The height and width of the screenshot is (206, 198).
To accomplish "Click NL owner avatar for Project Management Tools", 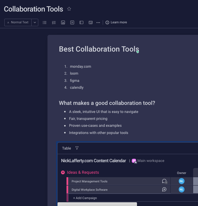I will point(182,181).
